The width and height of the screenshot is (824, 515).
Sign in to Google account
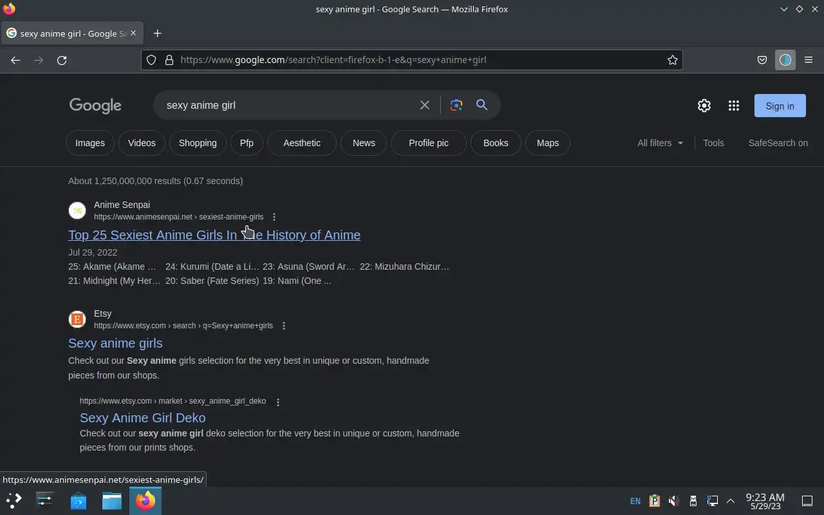tap(780, 106)
